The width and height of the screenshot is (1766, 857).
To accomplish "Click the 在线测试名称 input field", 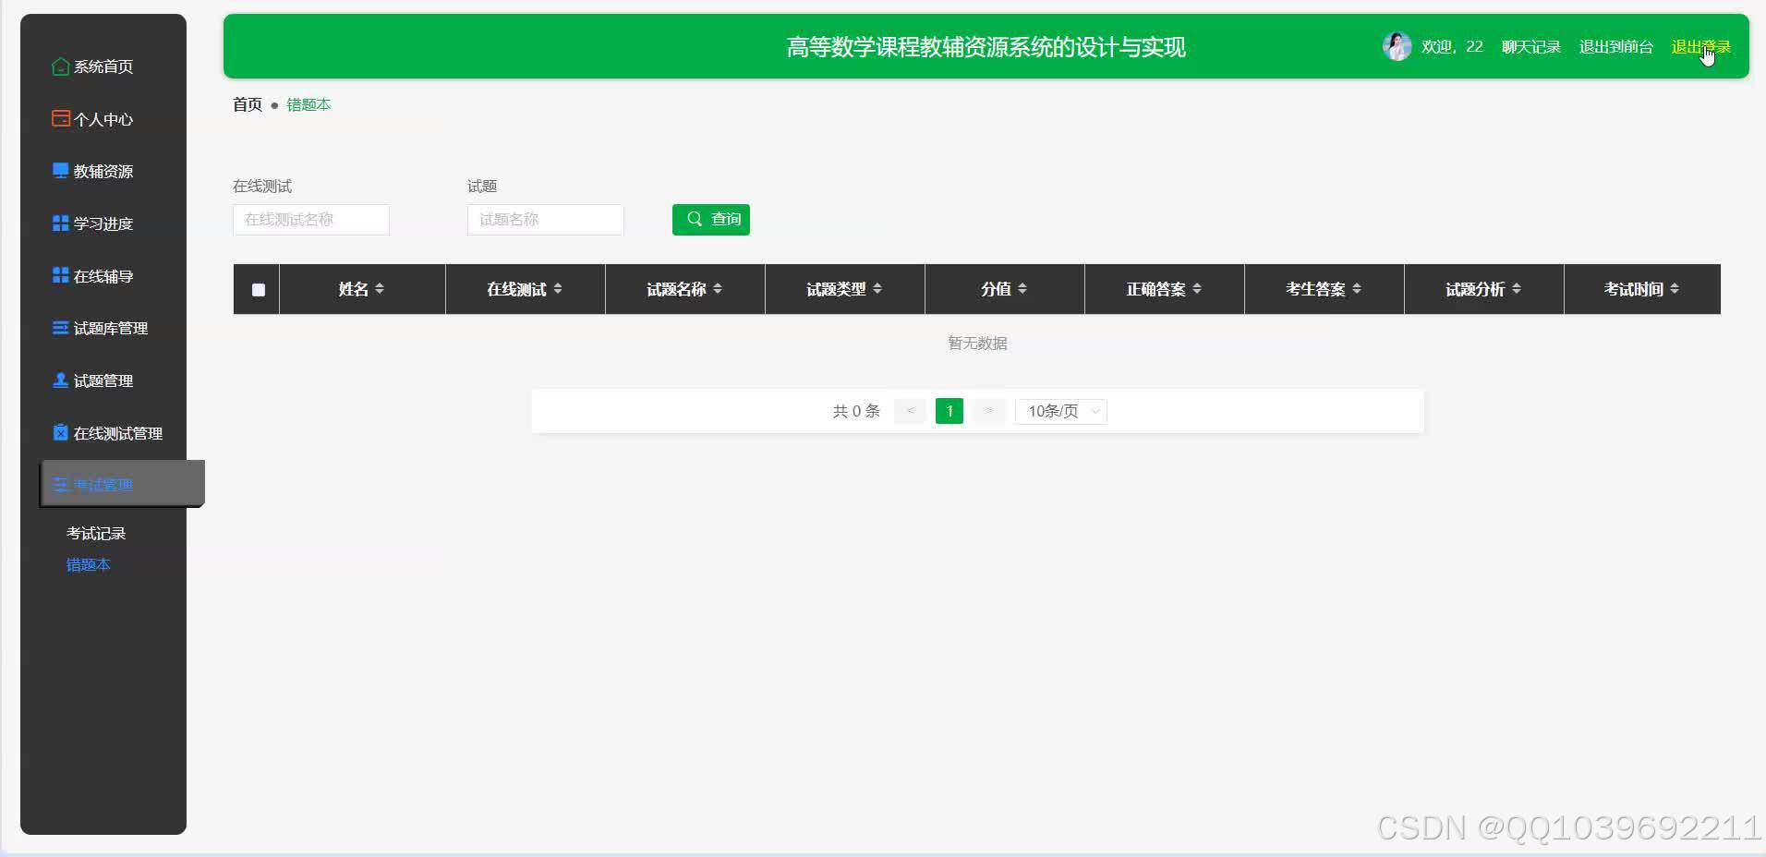I will tap(310, 220).
